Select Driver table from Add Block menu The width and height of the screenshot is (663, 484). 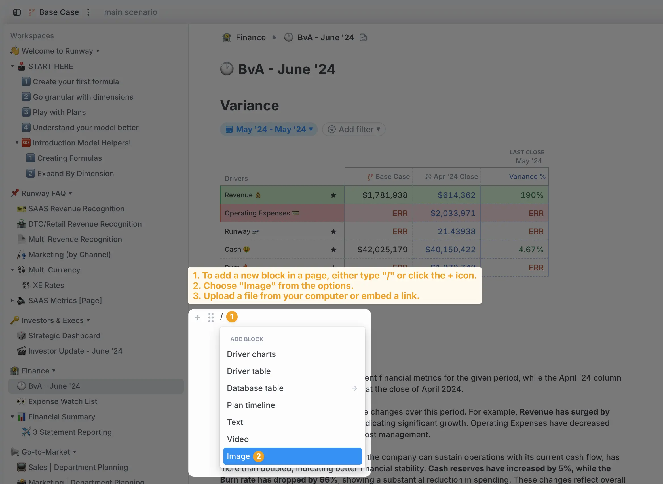[x=292, y=371]
